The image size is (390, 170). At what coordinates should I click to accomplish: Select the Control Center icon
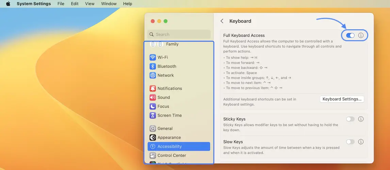153,156
